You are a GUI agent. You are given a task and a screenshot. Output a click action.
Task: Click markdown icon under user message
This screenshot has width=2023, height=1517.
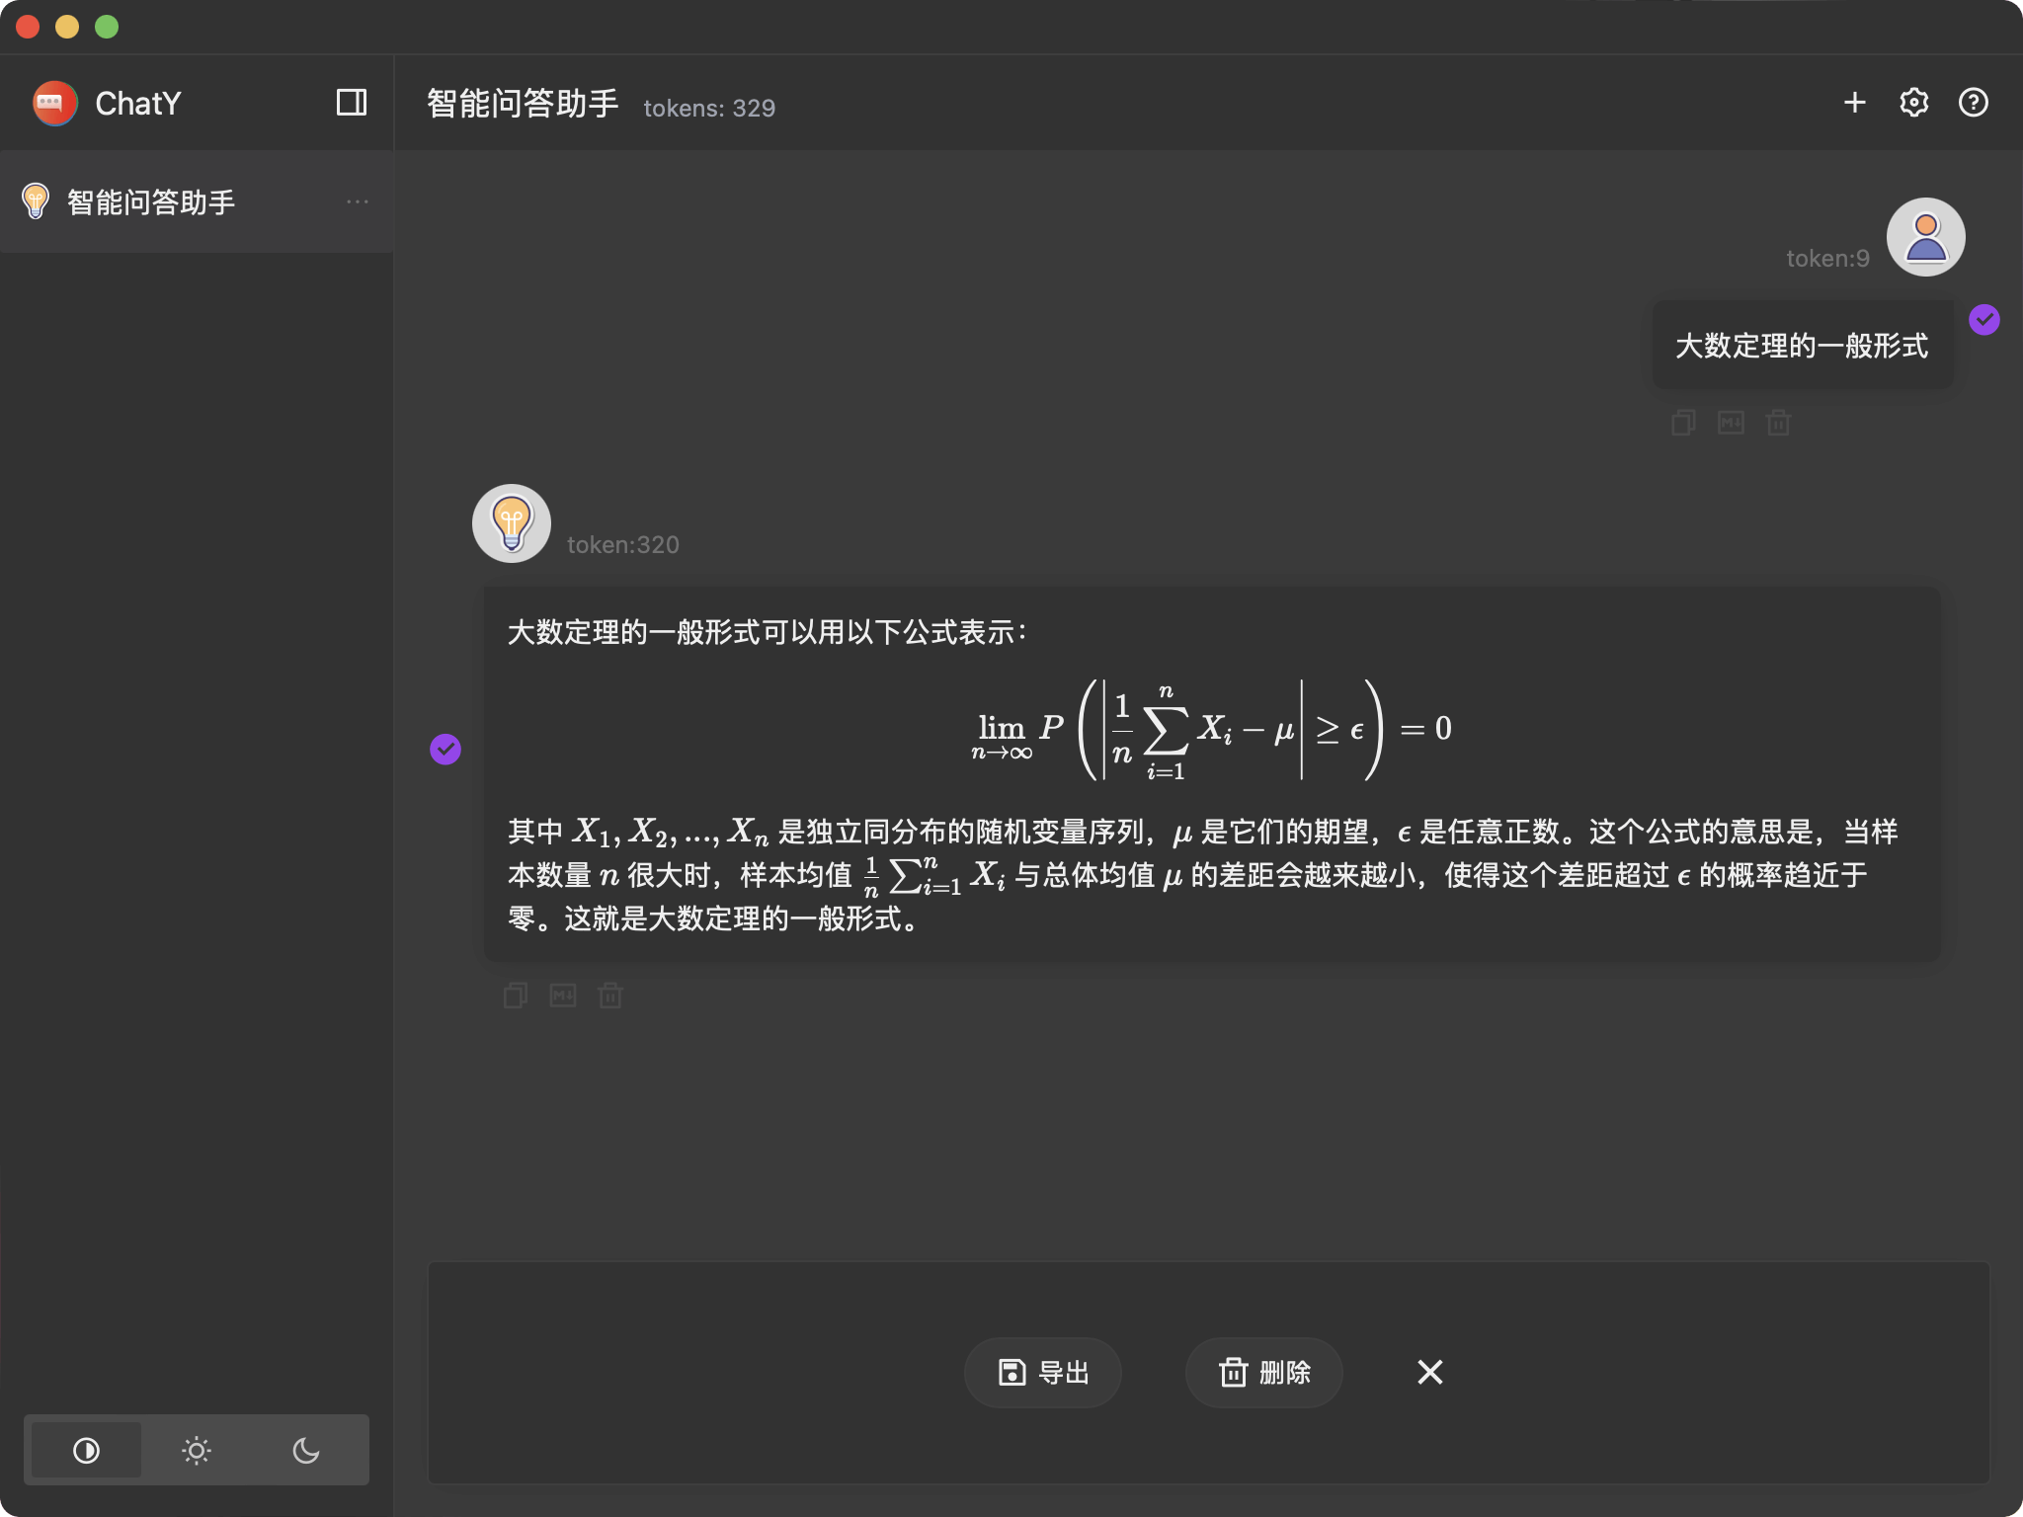click(x=1731, y=424)
